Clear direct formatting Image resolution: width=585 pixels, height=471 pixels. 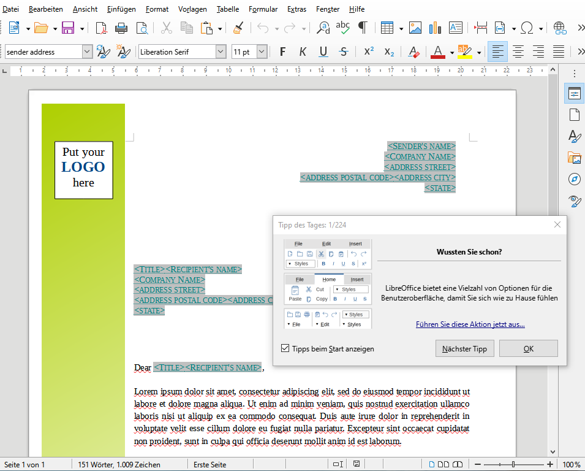413,52
